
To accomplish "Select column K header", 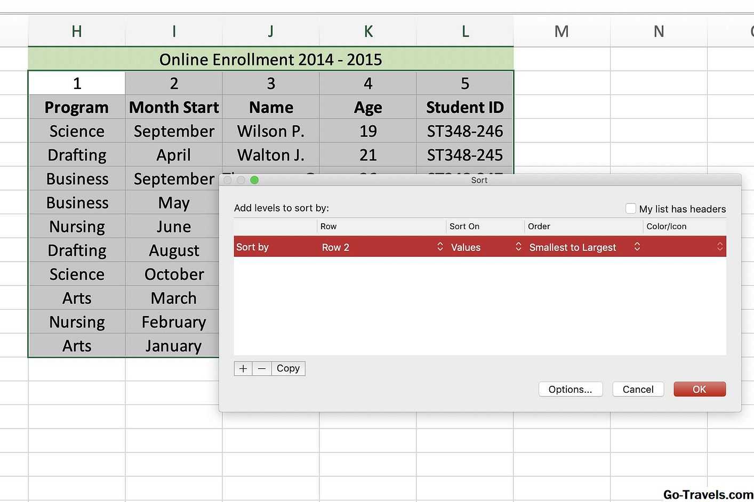I will pos(368,31).
